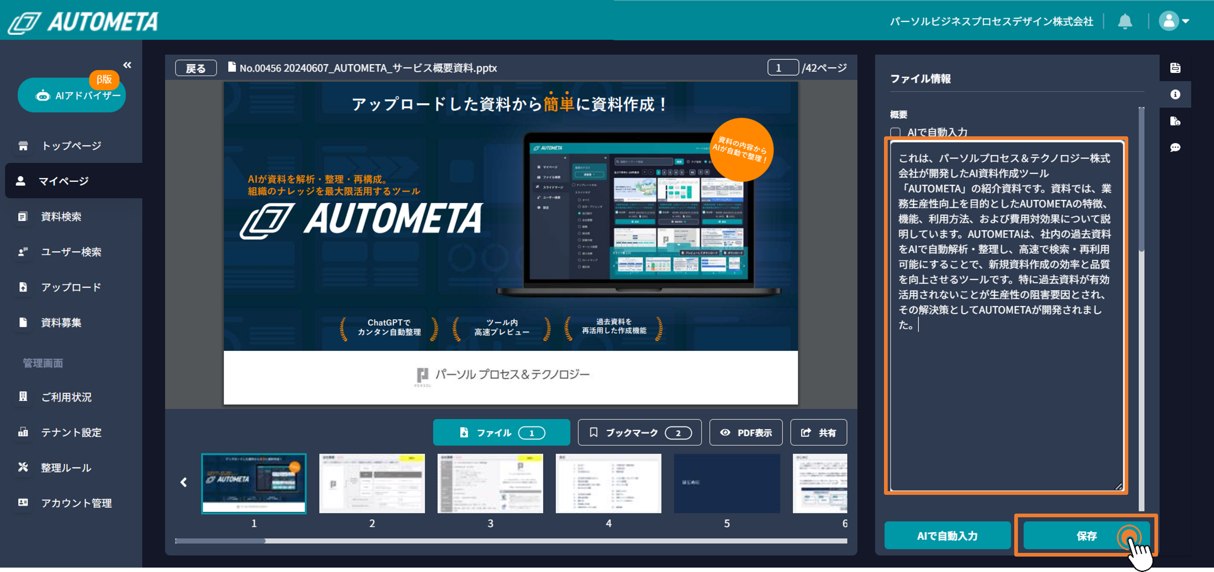Select slide thumbnail 6
The image size is (1214, 572).
820,483
